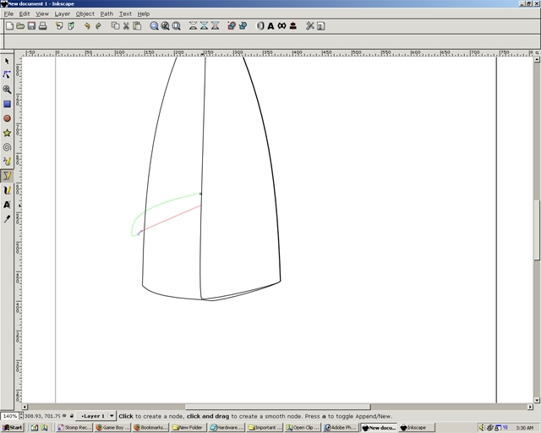Select the arrow Selector tool
541x433 pixels.
[x=7, y=61]
